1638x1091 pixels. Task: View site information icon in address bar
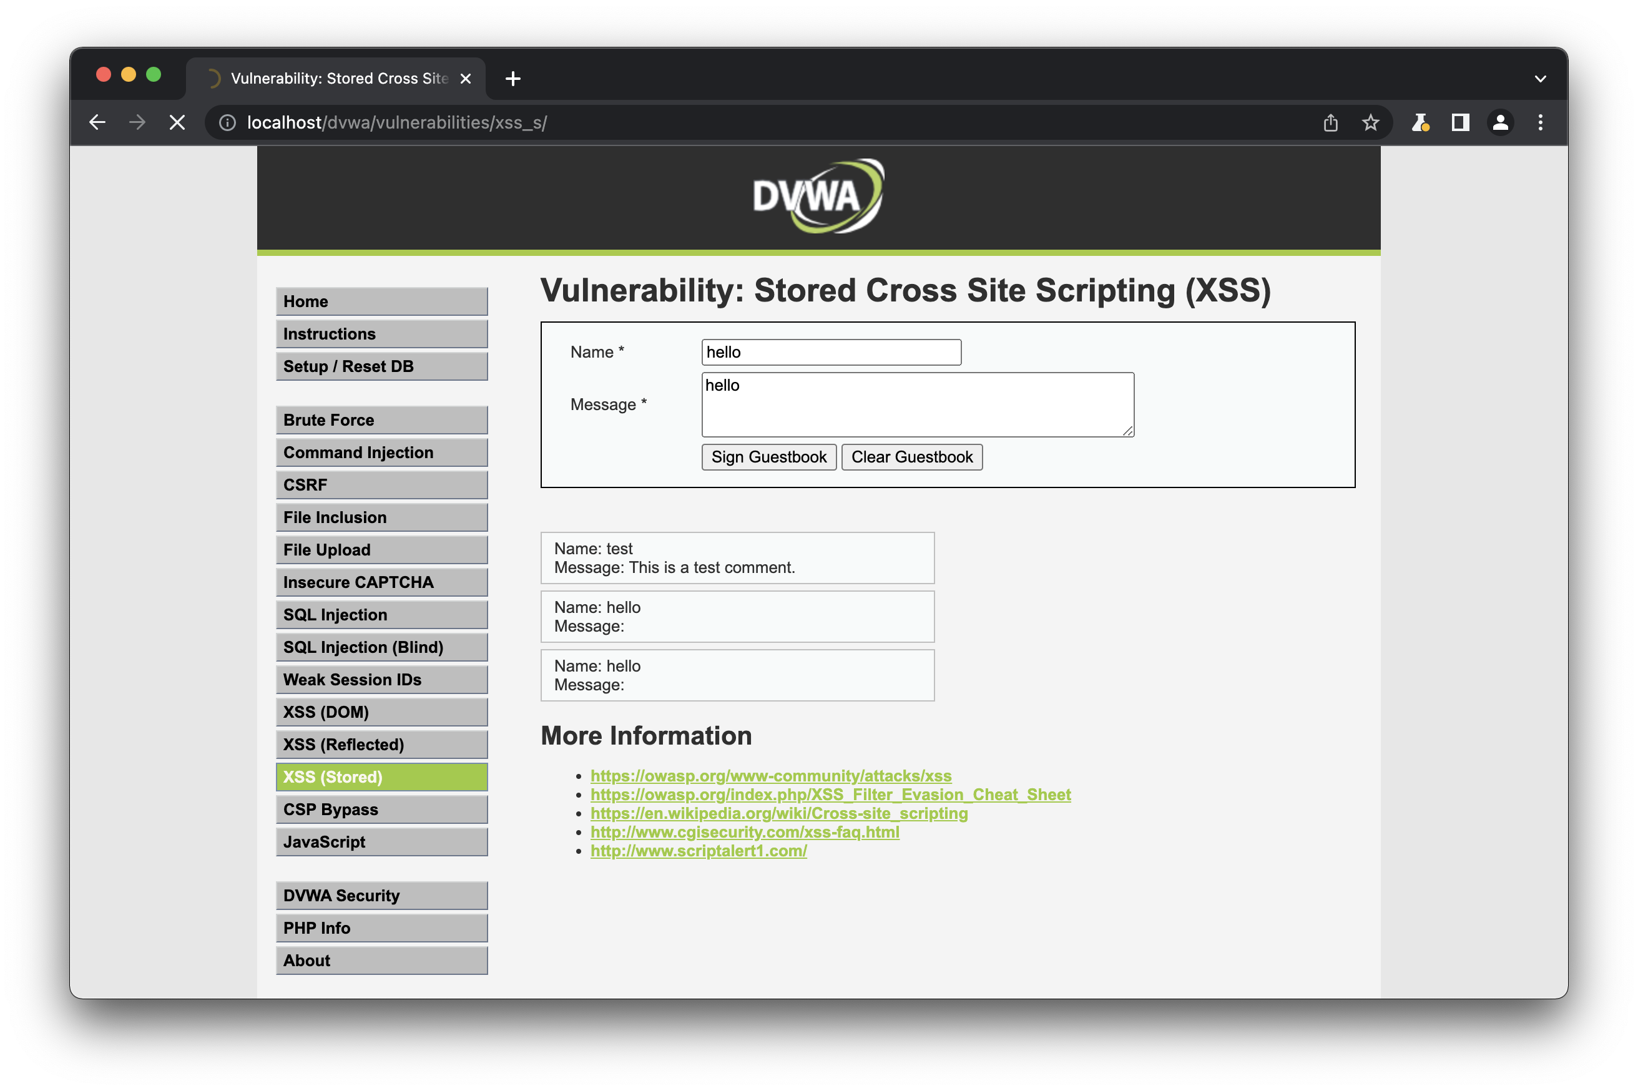(227, 122)
